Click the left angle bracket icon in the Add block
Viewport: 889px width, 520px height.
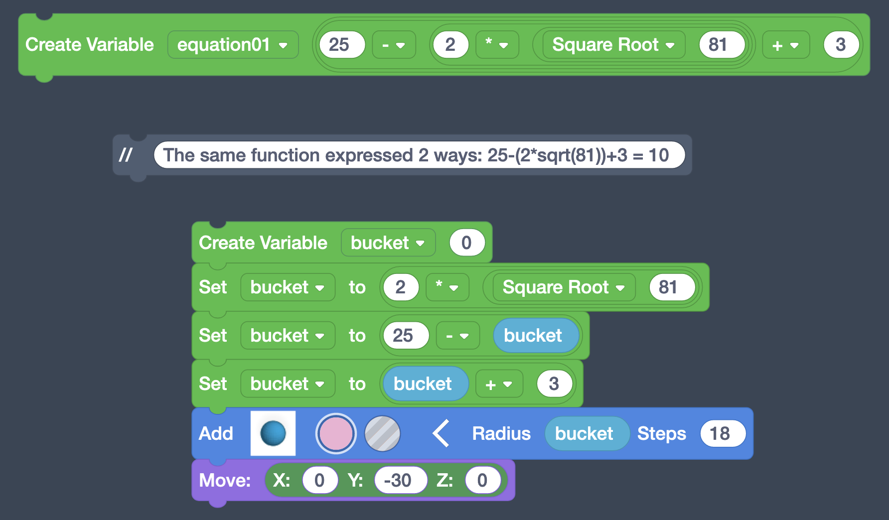(441, 433)
